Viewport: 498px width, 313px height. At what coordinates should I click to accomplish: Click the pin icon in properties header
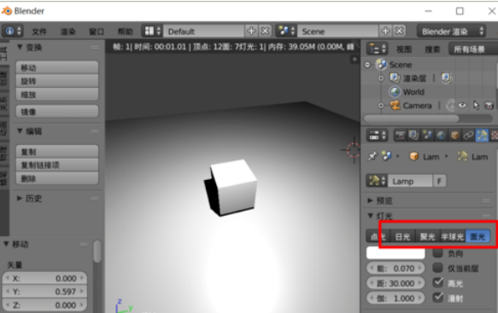(372, 156)
